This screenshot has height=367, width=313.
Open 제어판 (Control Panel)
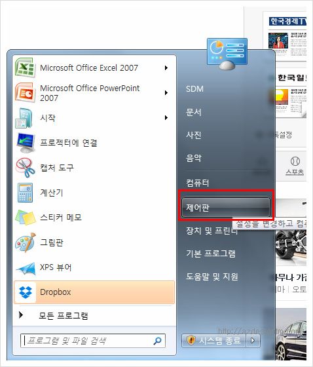(x=226, y=207)
